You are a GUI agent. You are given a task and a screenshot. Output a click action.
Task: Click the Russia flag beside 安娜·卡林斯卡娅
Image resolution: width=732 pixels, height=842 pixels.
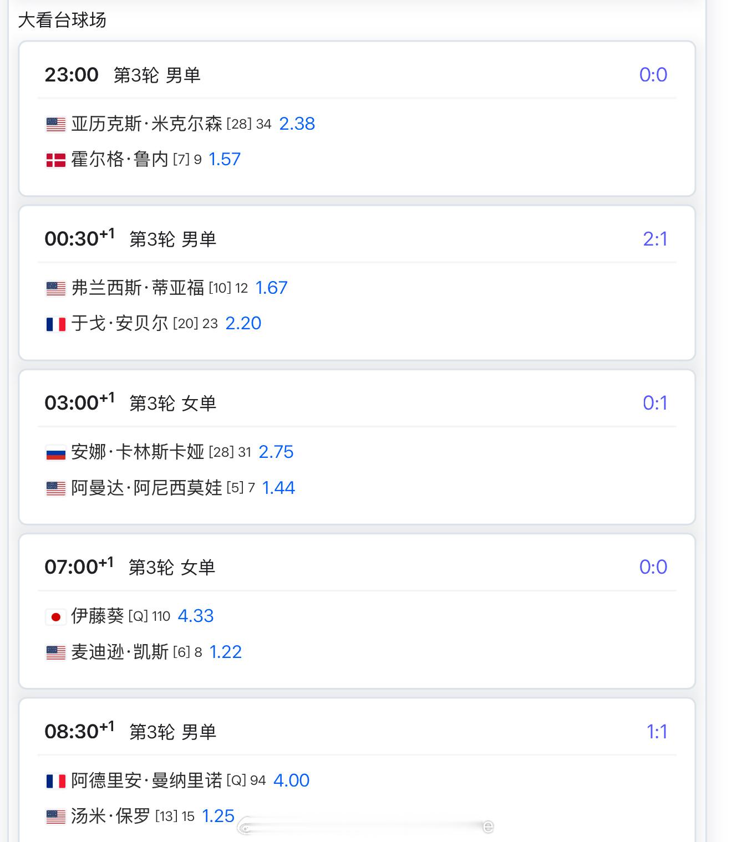click(x=55, y=453)
